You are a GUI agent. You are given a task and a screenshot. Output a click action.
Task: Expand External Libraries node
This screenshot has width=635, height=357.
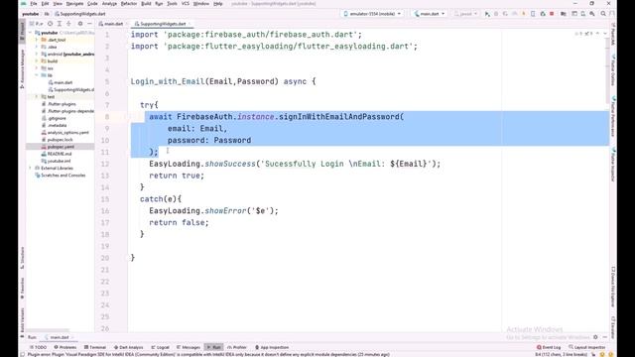coord(31,168)
